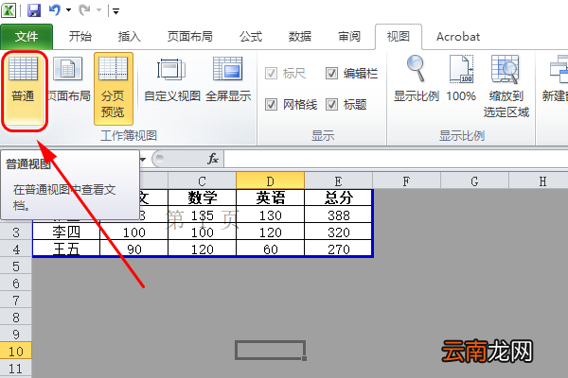Viewport: 568px width, 378px height.
Task: Click the cell with value 320
Action: pos(338,232)
